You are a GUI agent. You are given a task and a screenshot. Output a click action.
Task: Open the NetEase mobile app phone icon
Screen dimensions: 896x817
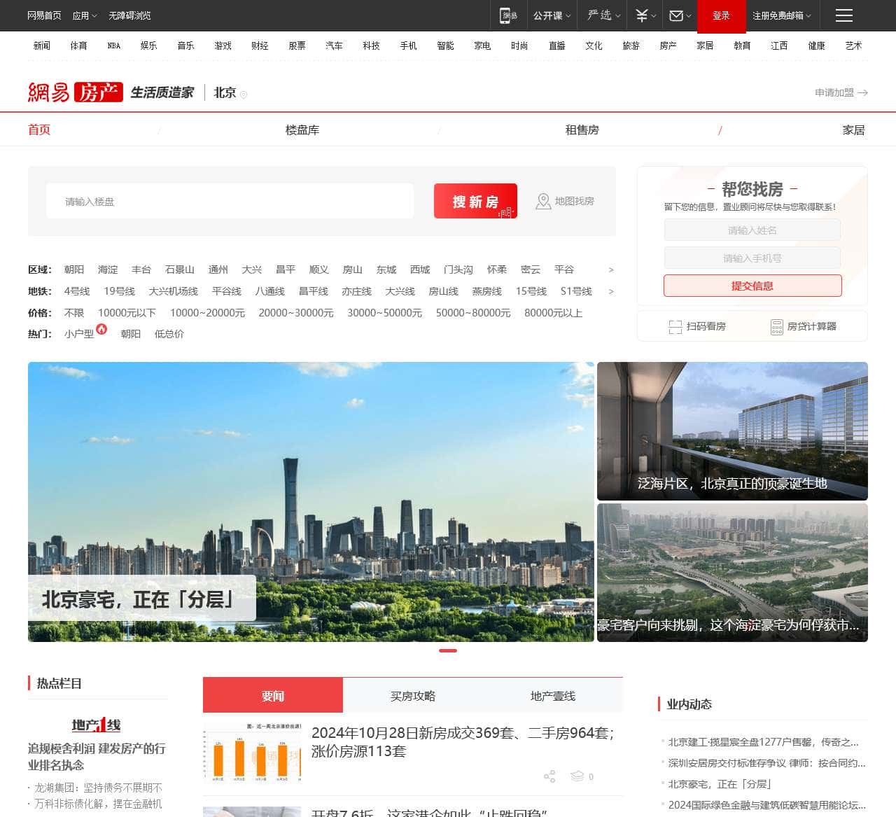click(508, 15)
